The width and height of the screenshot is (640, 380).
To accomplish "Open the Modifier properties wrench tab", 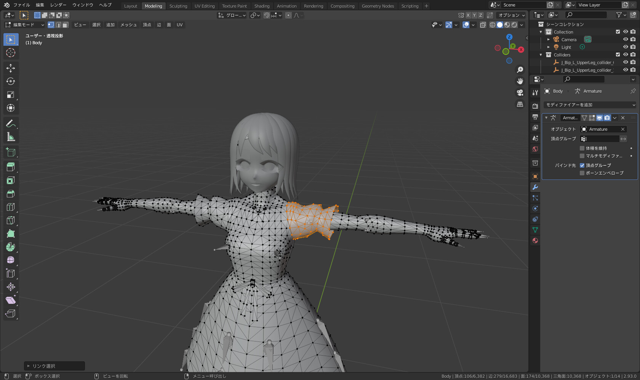I will (x=535, y=187).
